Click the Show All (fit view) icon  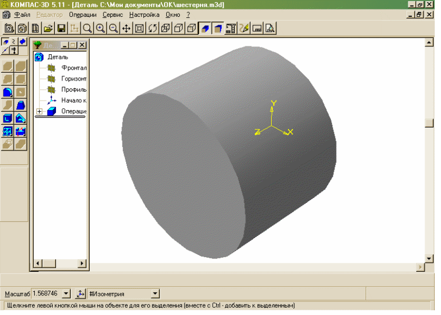click(x=140, y=28)
